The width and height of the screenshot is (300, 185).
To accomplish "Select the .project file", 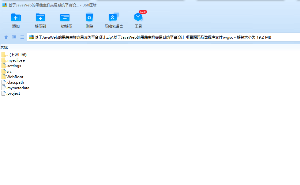I will [x=11, y=93].
